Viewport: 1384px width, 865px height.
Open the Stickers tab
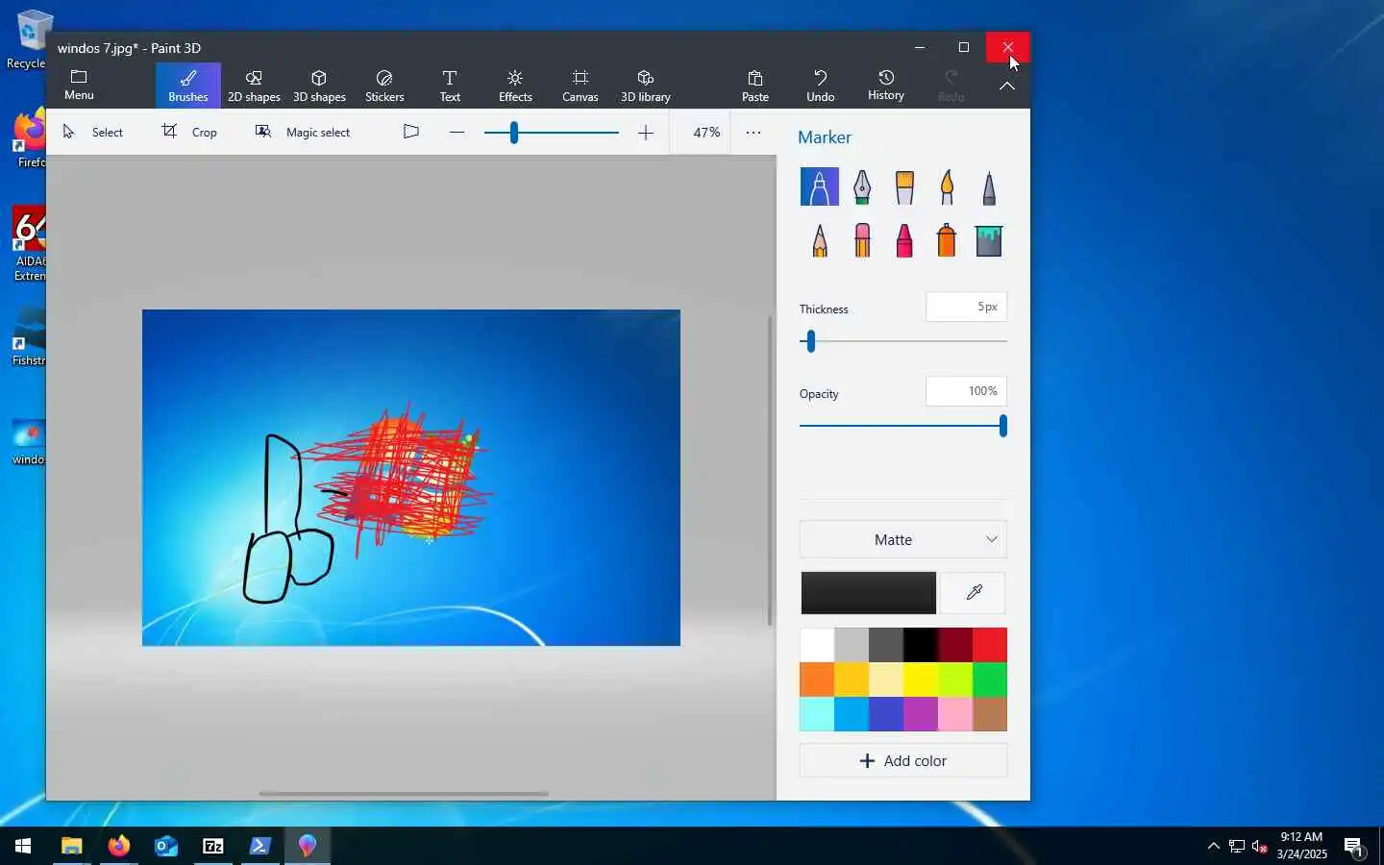(384, 86)
